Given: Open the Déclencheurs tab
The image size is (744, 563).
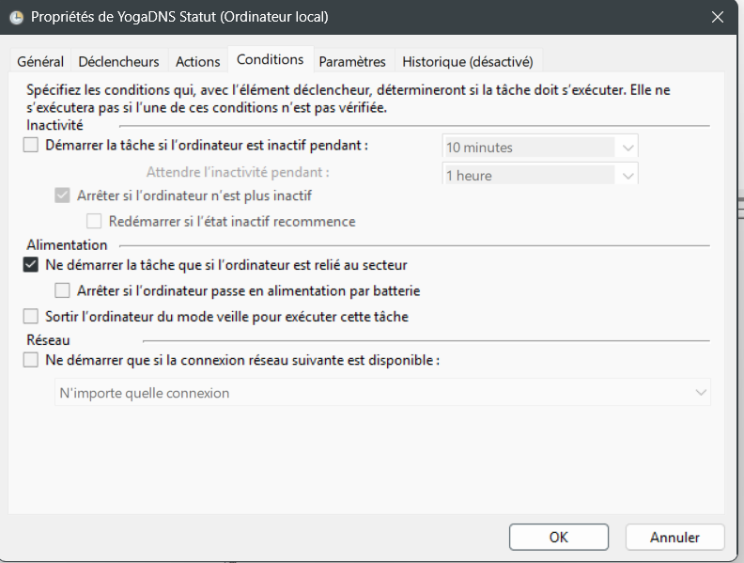Looking at the screenshot, I should (118, 61).
